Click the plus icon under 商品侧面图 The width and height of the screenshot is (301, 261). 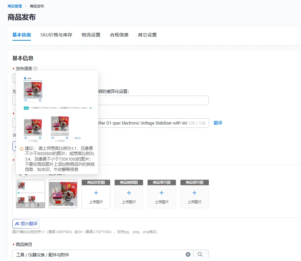(129, 193)
